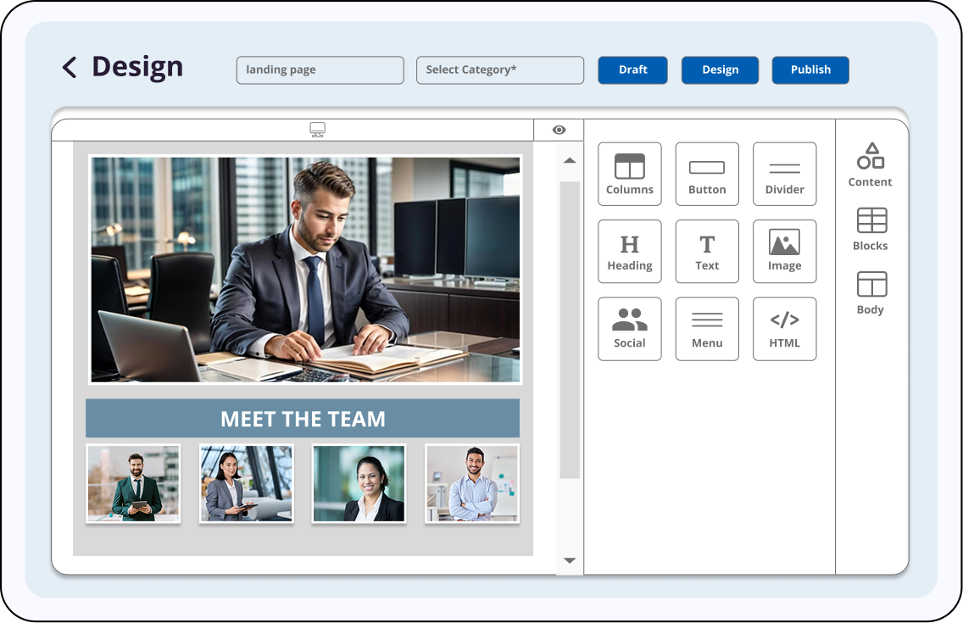The width and height of the screenshot is (963, 623).
Task: Switch to desktop view monitor icon
Action: (317, 130)
